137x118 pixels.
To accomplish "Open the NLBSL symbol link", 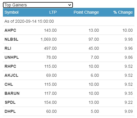I will [x=11, y=39].
